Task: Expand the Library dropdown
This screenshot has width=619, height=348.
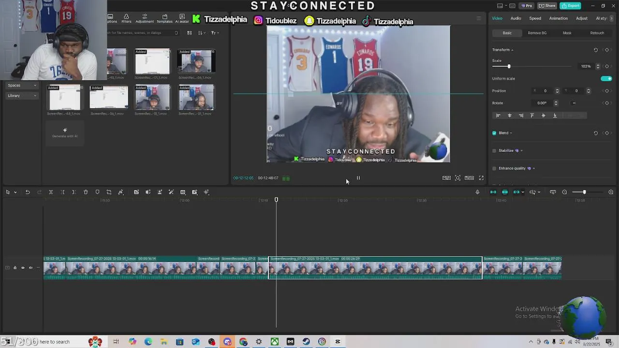Action: point(22,96)
